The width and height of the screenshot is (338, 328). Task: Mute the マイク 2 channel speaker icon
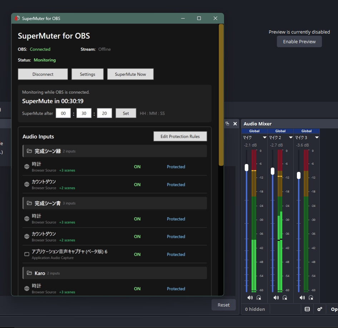click(x=276, y=298)
